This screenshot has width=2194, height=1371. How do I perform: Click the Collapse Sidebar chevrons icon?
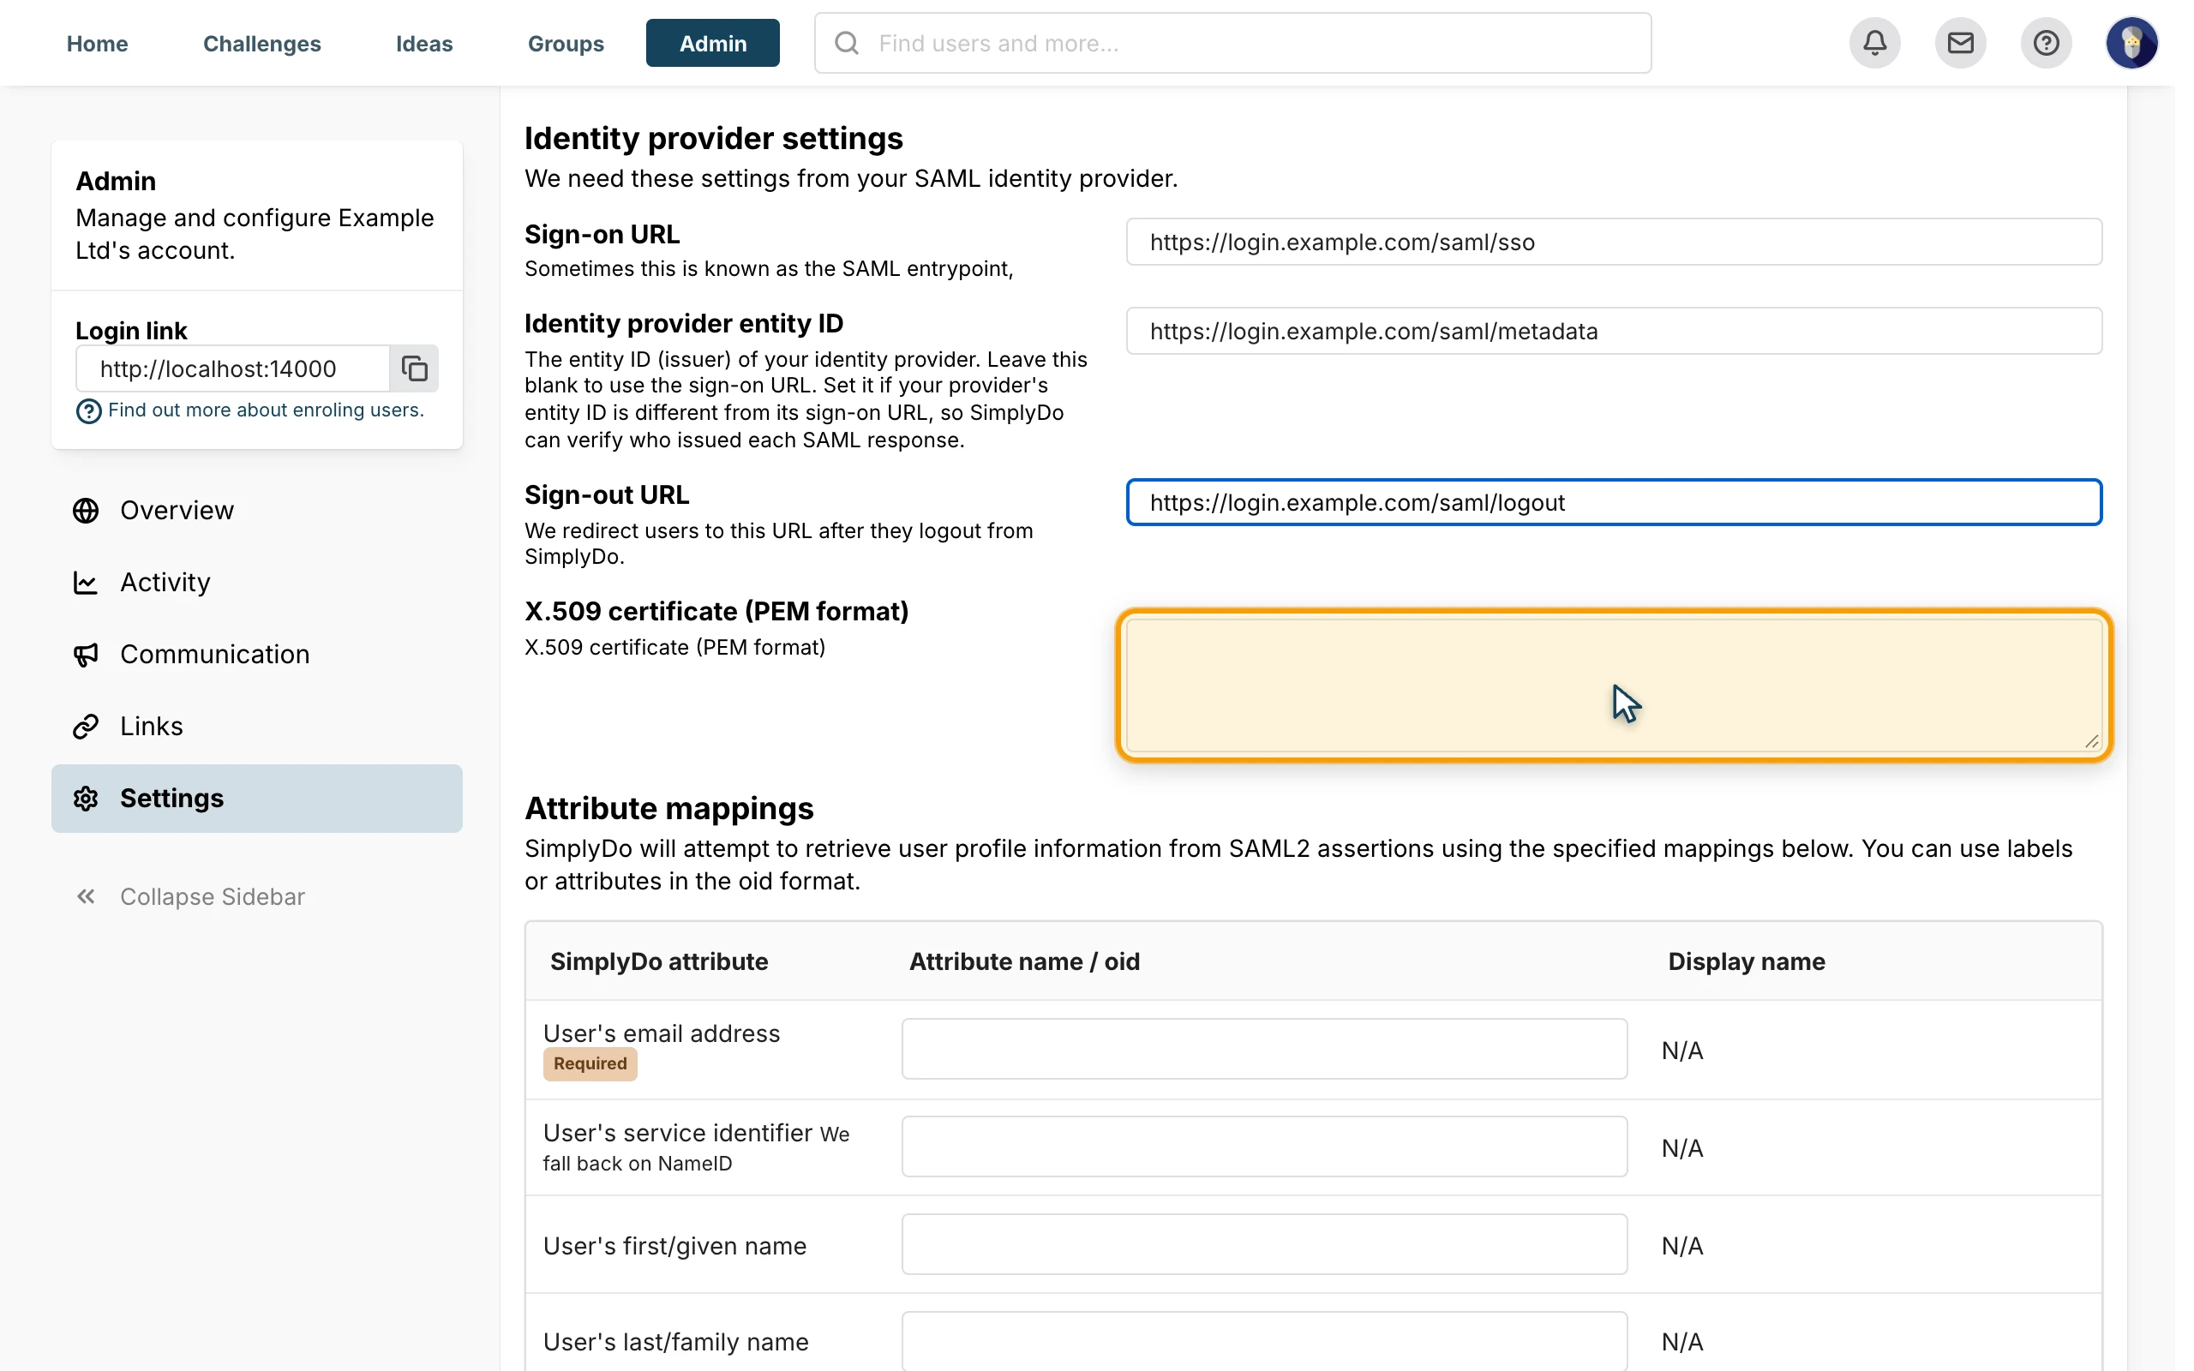click(86, 897)
